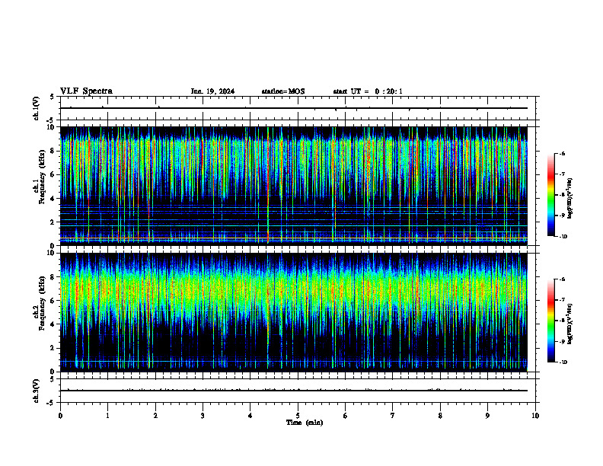Click the ch.2 frequency axis "2" tick label
The image size is (603, 466).
point(53,348)
